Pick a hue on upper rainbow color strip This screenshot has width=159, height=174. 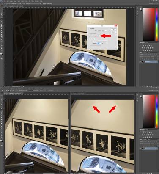pos(157,24)
